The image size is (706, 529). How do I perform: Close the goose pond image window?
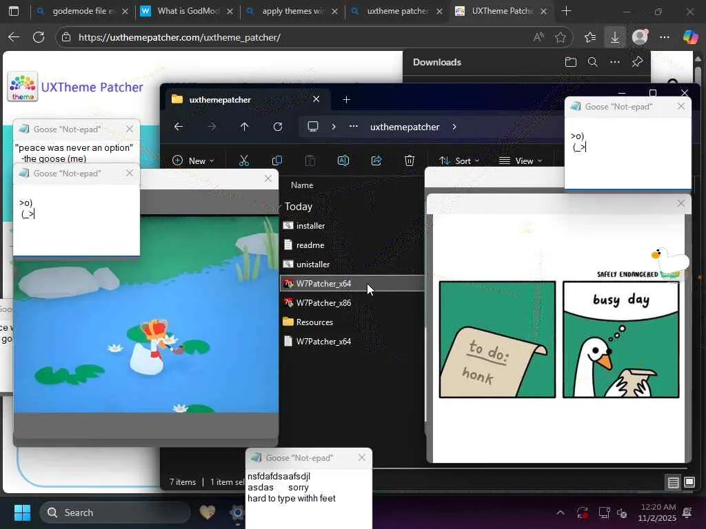click(x=268, y=178)
